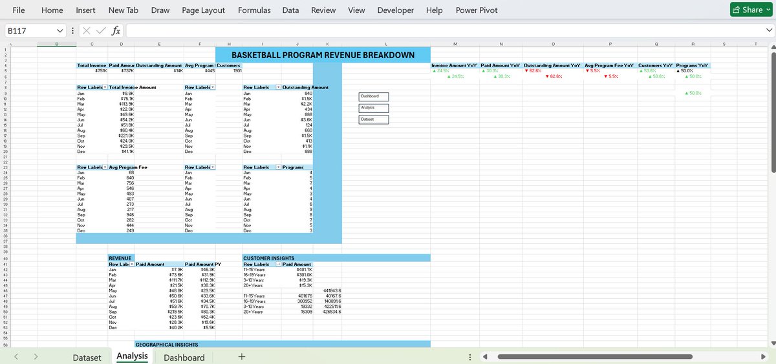Click the sheet tab bar options dots
This screenshot has height=364, width=776.
point(469,357)
